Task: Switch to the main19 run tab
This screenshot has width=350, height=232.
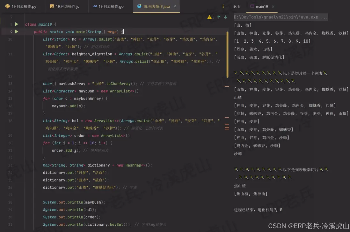Action: tap(262, 6)
